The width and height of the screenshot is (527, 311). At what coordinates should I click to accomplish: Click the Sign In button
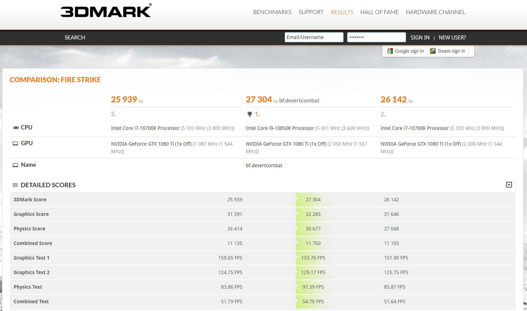[420, 38]
